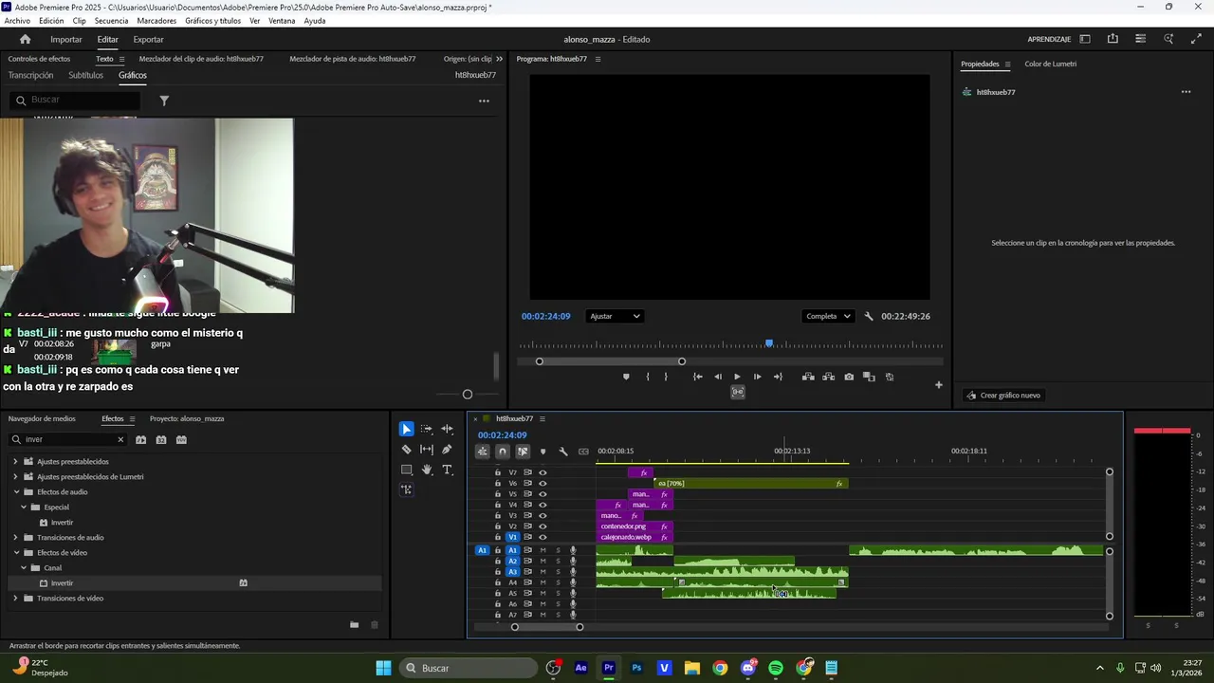Open the button editor plus icon
The width and height of the screenshot is (1214, 683).
[x=939, y=385]
